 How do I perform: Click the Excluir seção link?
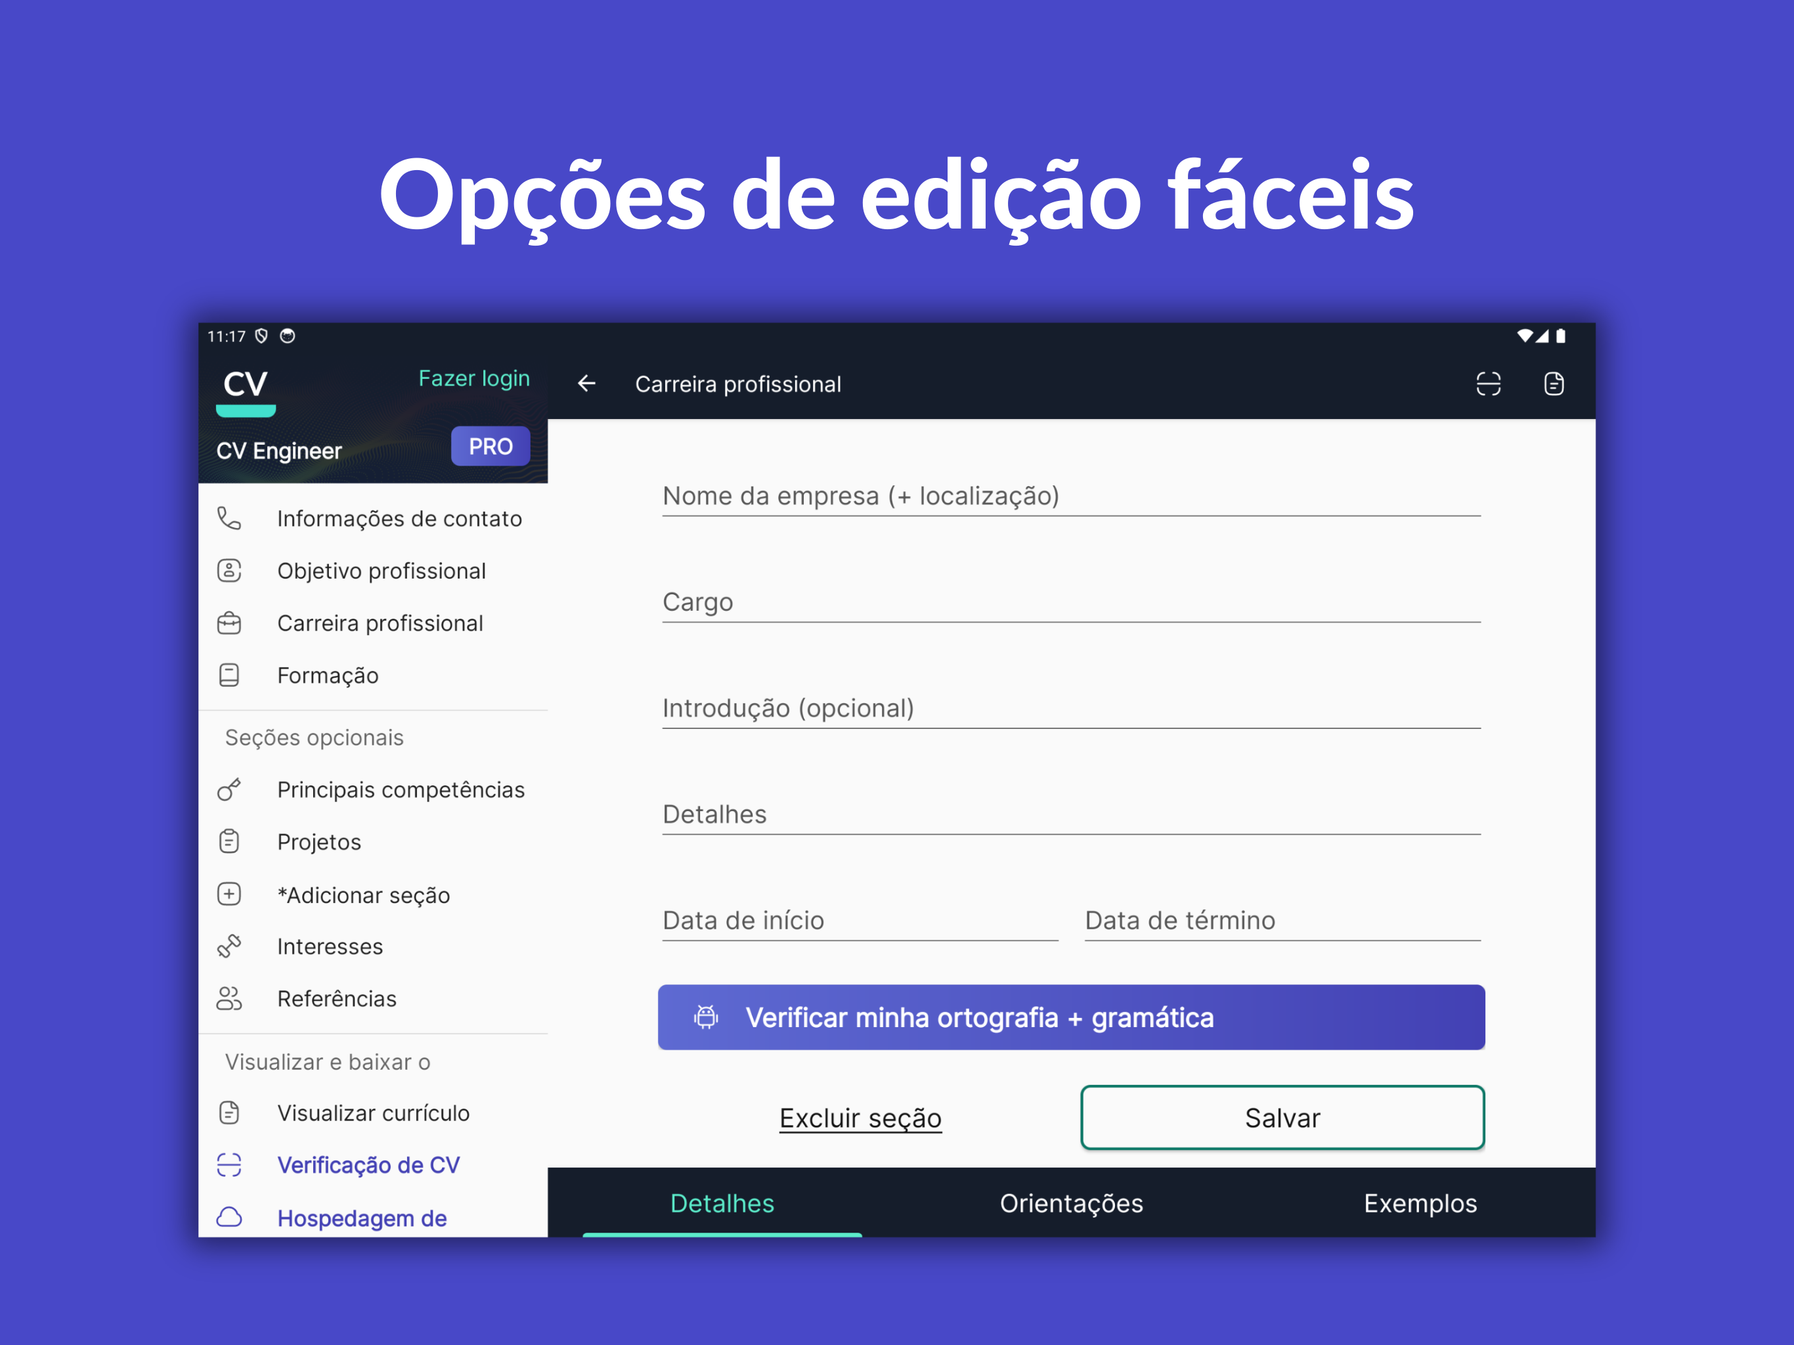click(x=860, y=1117)
